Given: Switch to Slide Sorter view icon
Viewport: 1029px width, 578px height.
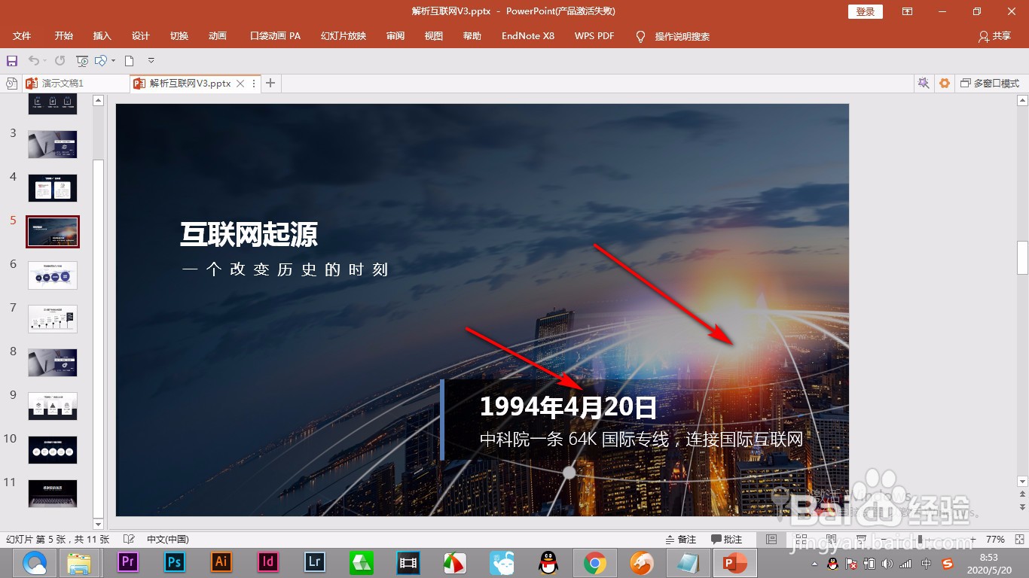Looking at the screenshot, I should 801,539.
